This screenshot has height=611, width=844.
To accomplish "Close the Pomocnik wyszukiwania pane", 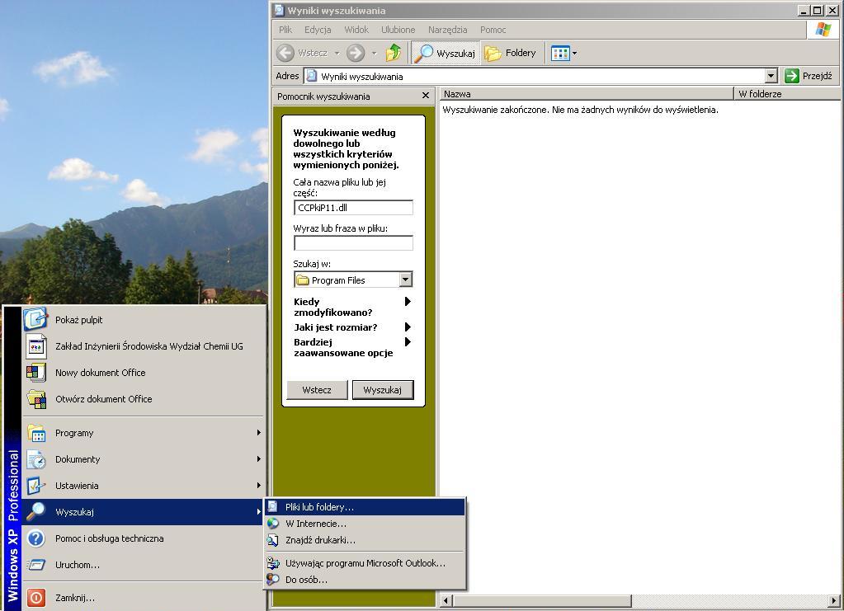I will (425, 96).
